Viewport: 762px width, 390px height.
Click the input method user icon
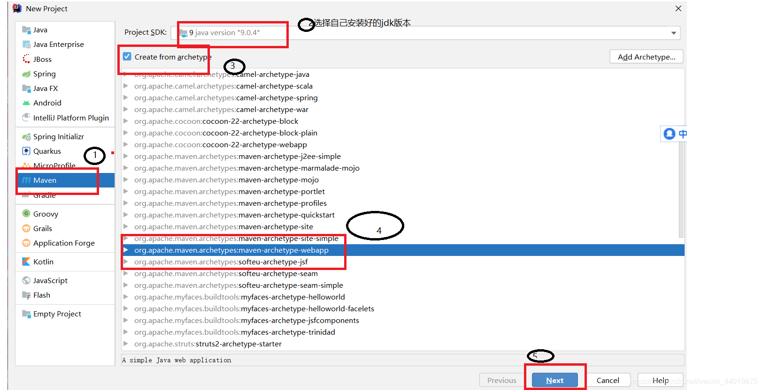[x=669, y=134]
